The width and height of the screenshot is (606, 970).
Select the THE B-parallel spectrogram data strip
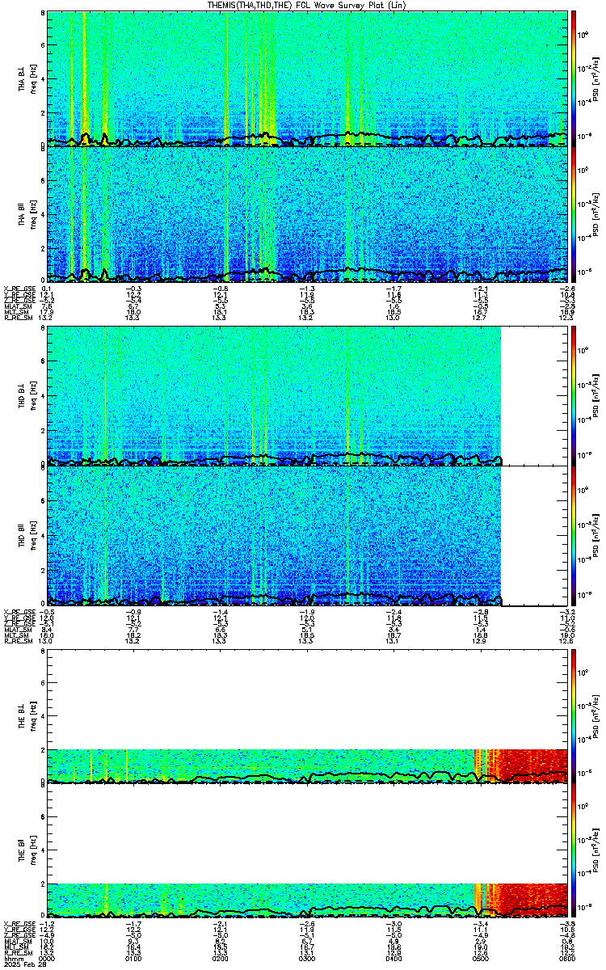pyautogui.click(x=307, y=900)
